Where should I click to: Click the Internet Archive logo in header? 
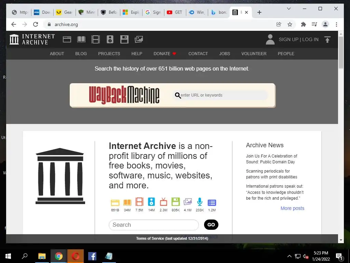(32, 39)
